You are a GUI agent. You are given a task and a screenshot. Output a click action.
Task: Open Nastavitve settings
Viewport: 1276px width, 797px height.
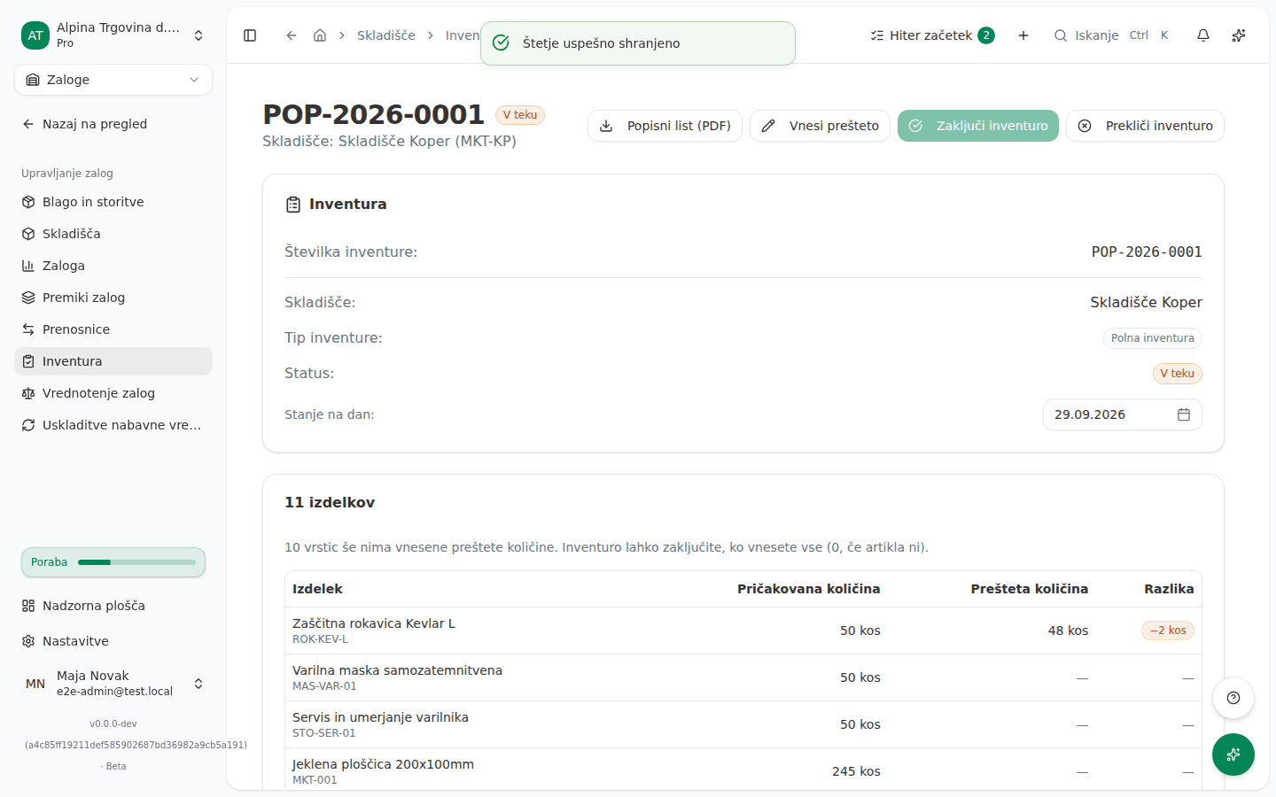tap(113, 641)
